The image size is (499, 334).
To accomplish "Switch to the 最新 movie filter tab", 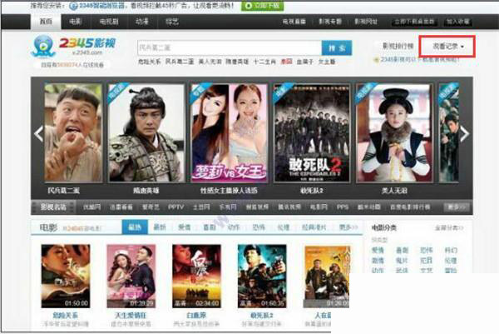I will tap(160, 227).
